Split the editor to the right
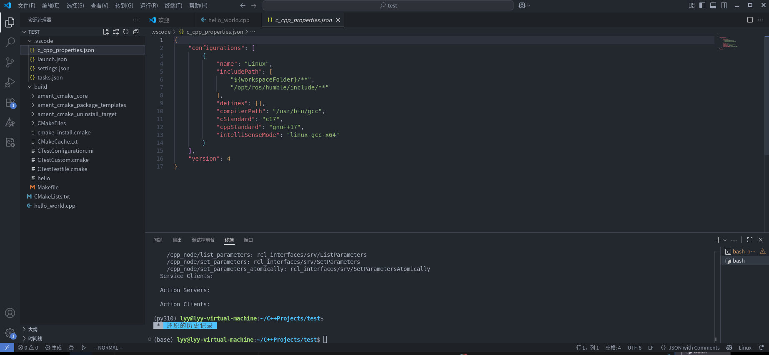The height and width of the screenshot is (355, 769). click(750, 20)
